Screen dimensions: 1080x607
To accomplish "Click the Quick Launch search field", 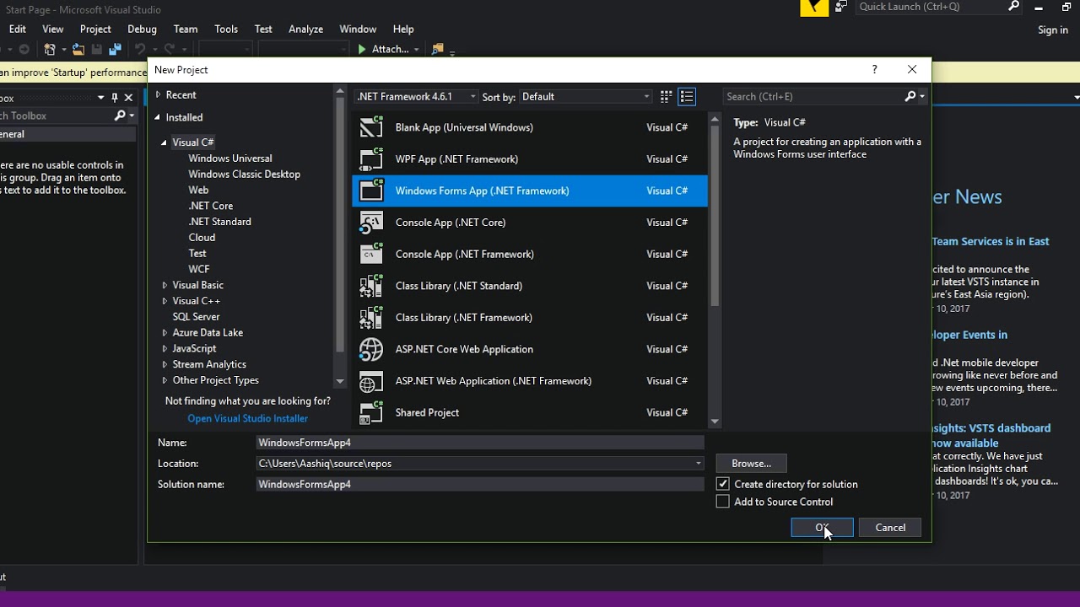I will click(931, 7).
